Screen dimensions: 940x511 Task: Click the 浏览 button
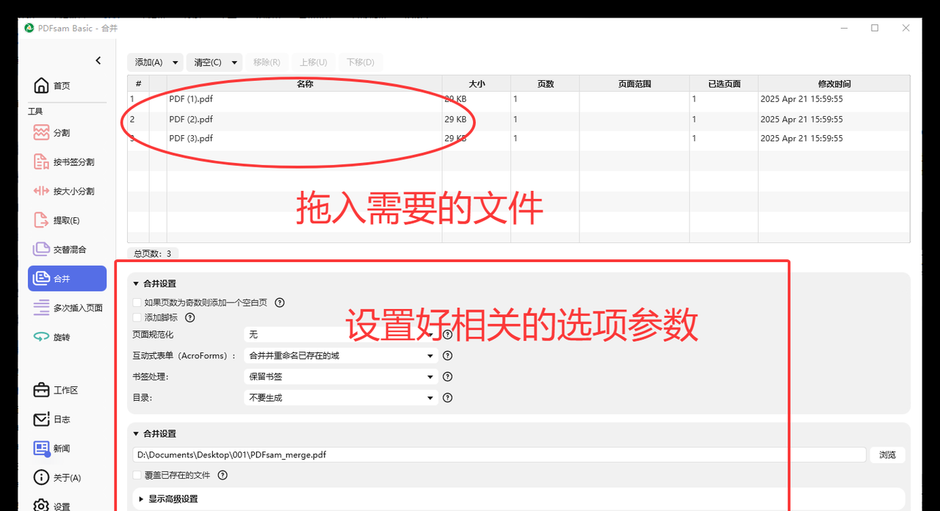[x=887, y=454]
